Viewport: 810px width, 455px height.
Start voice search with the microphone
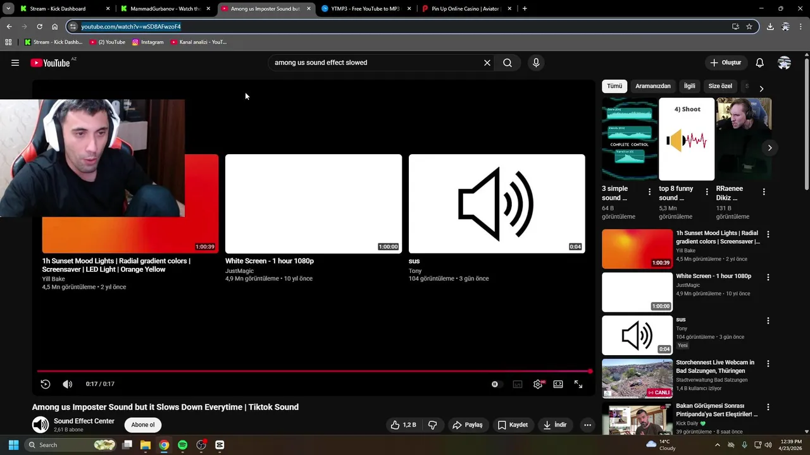point(536,63)
